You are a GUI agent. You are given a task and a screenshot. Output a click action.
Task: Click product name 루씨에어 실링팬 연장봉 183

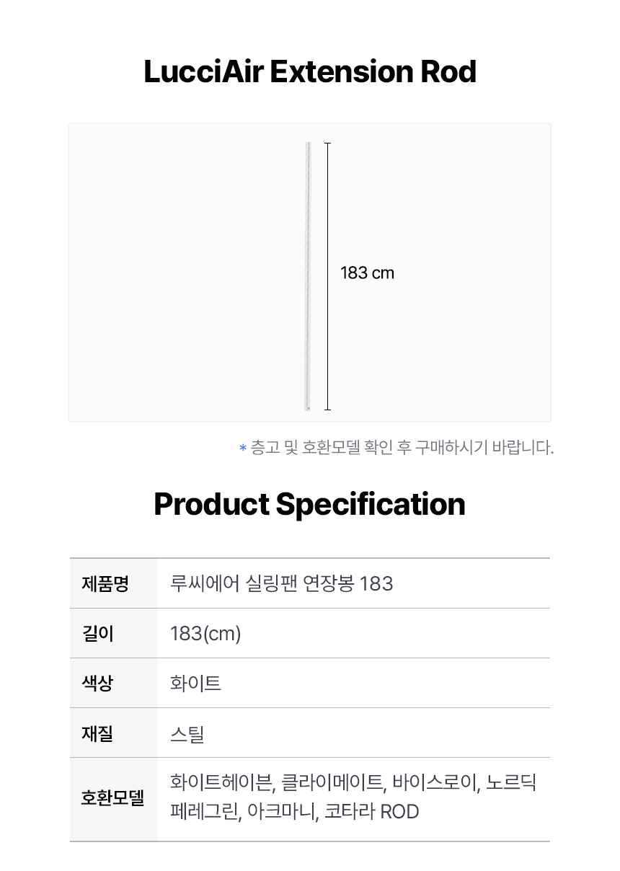point(282,583)
